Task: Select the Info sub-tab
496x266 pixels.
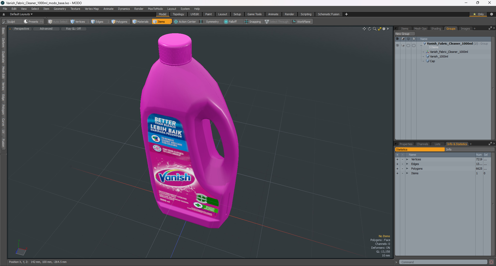Action: [470, 149]
